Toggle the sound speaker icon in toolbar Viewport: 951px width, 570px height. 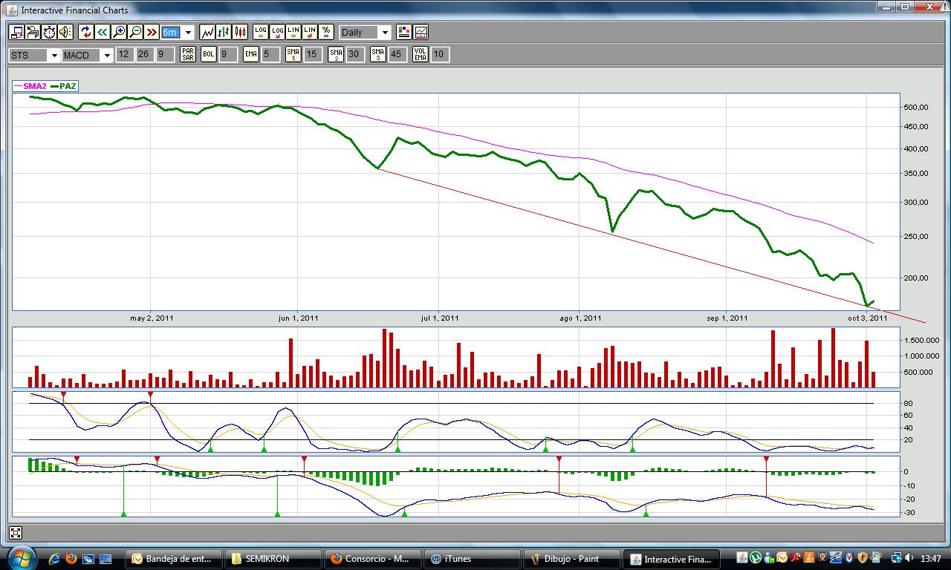point(65,32)
